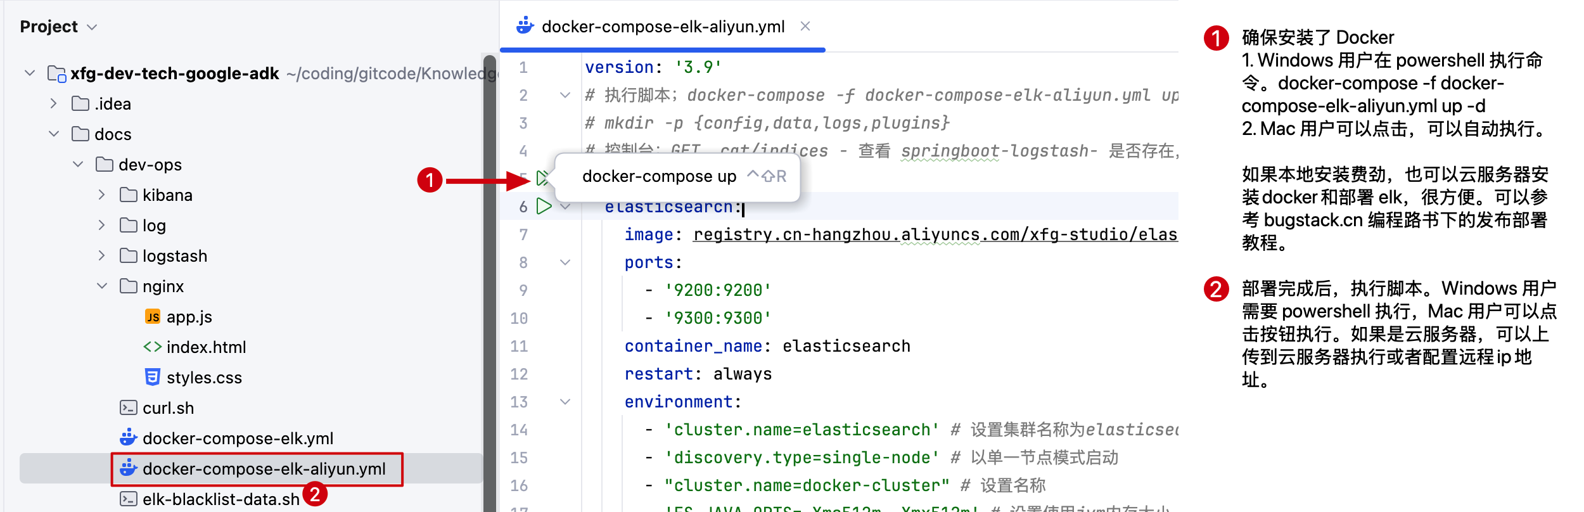Screen dimensions: 1584x512
Task: Click the shell icon beside curl.sh
Action: [129, 408]
